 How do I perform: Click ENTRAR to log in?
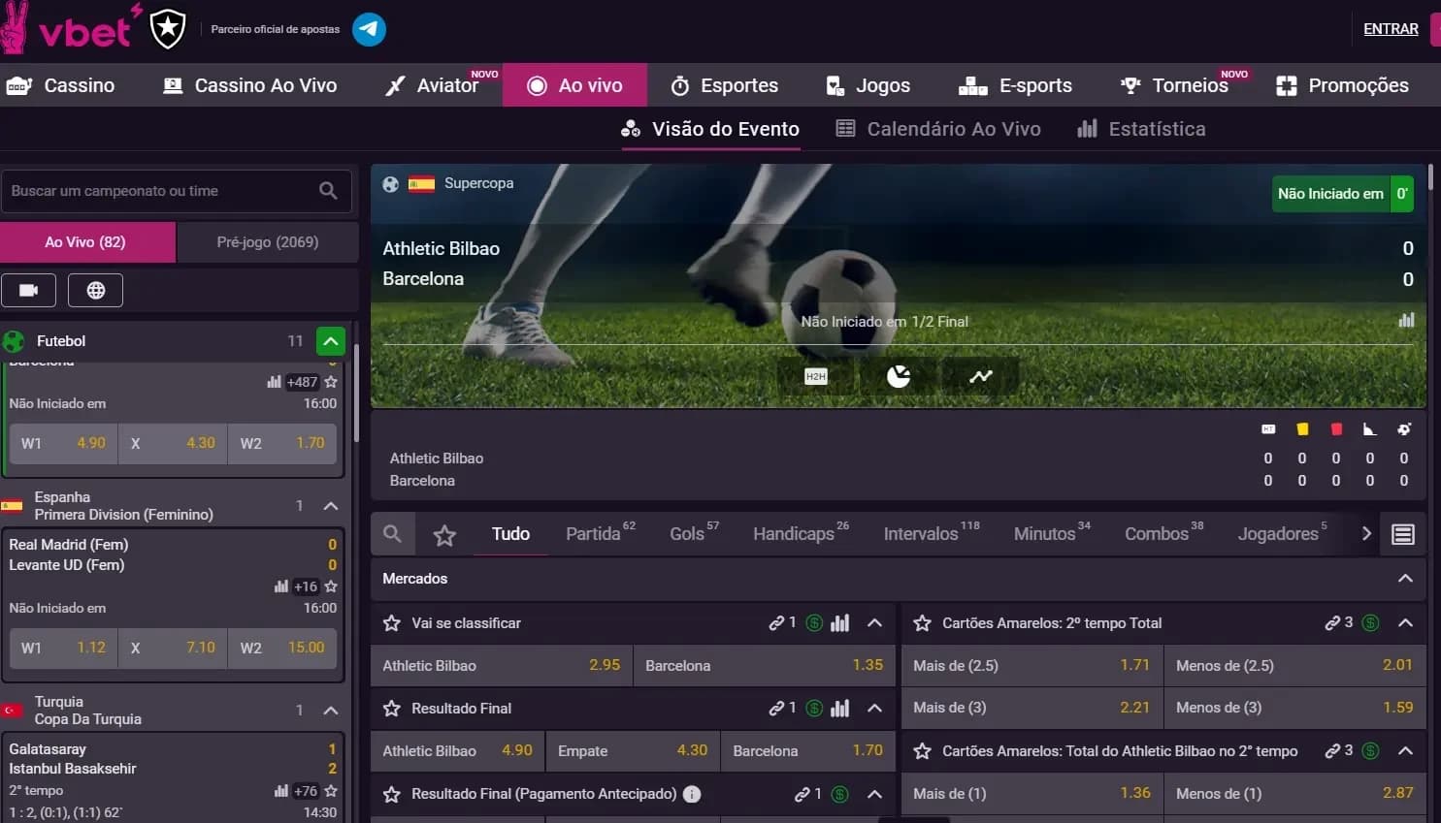(x=1391, y=29)
